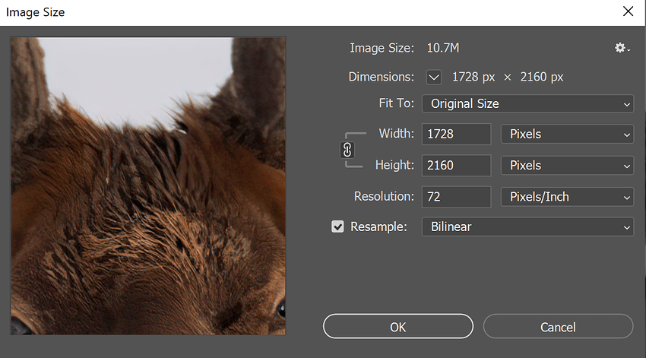The height and width of the screenshot is (358, 646).
Task: Open the Dimensions unit chevron menu
Action: pyautogui.click(x=434, y=77)
